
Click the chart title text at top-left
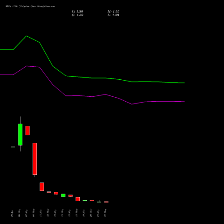pos(30,7)
